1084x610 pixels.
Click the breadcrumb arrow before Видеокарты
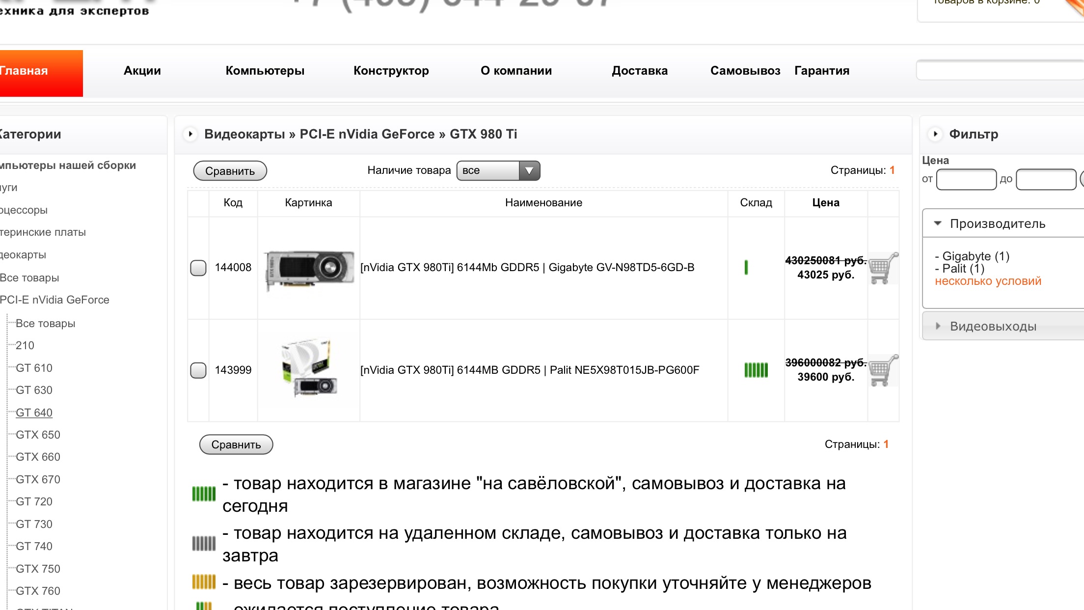coord(190,134)
